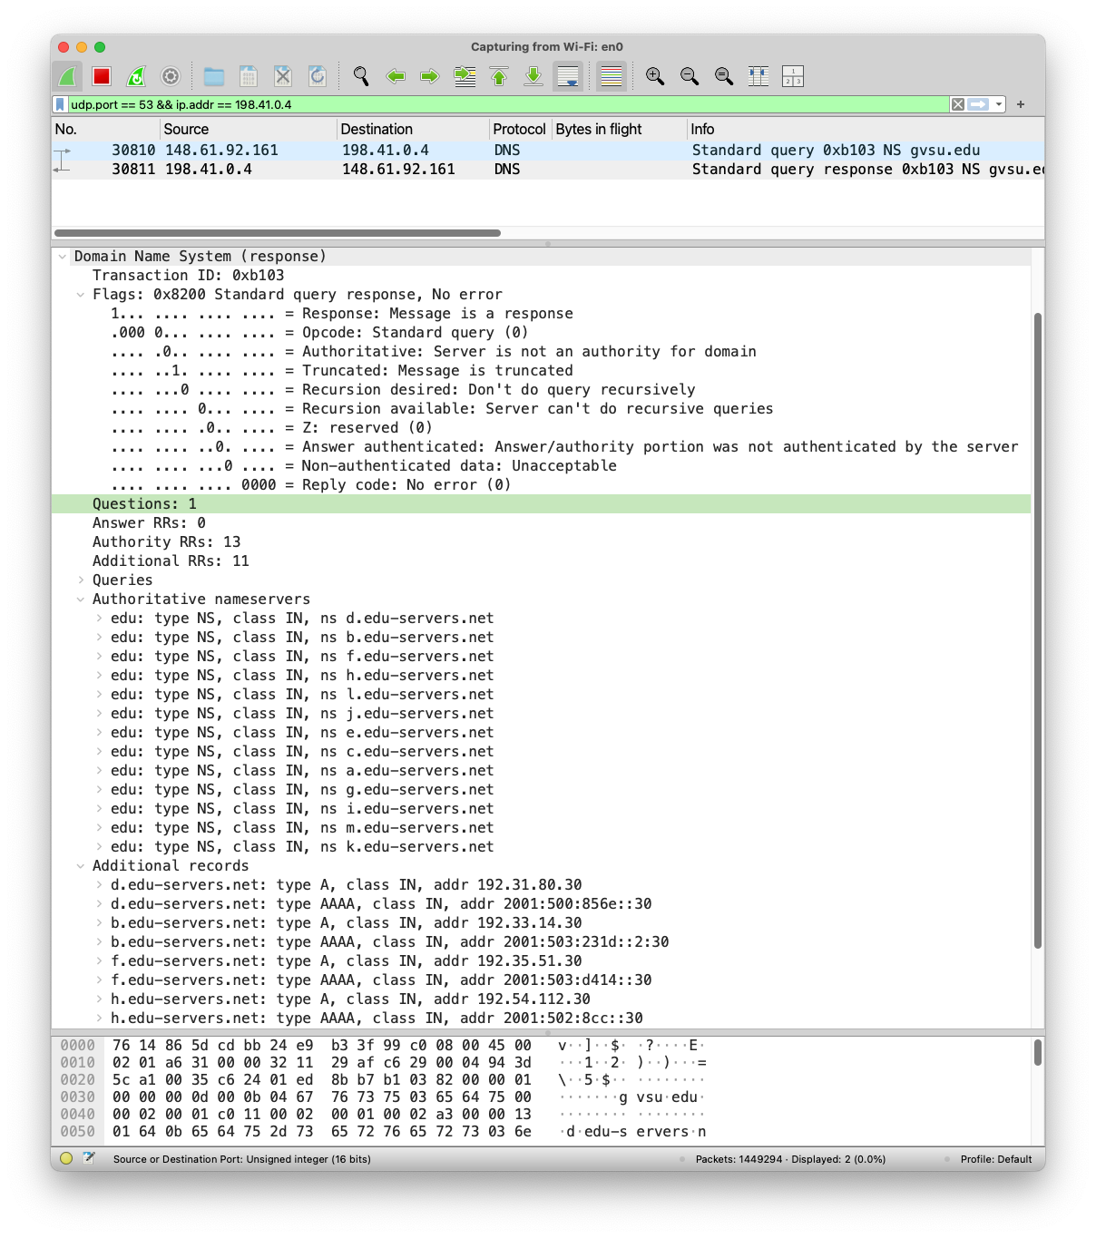Click the expert information yellow circle
Image resolution: width=1096 pixels, height=1238 pixels.
[66, 1158]
